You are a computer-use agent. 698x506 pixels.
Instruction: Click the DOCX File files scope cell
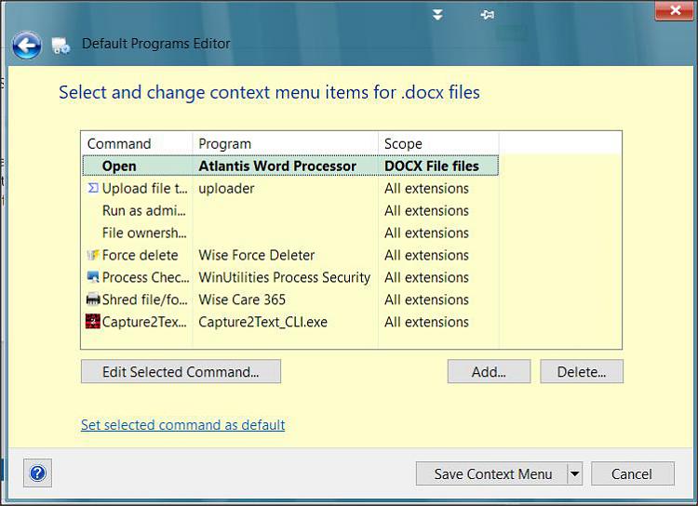pos(431,166)
